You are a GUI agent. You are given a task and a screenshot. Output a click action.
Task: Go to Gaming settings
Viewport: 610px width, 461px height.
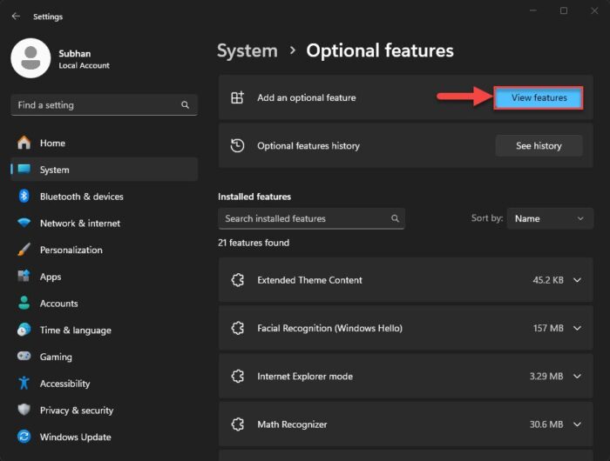click(105, 357)
